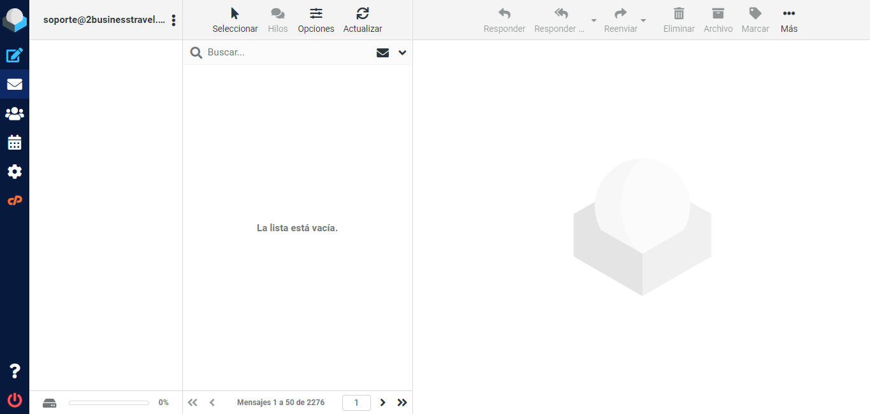Click the Hilos threads button

278,20
